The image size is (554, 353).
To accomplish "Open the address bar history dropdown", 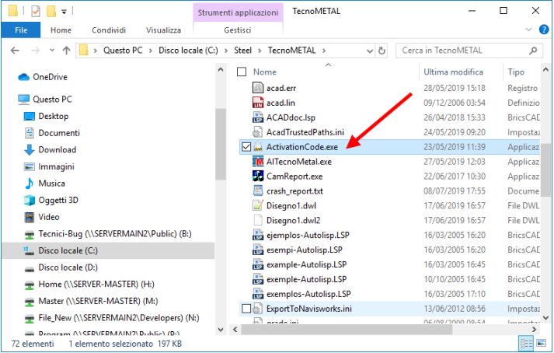I will pyautogui.click(x=370, y=51).
